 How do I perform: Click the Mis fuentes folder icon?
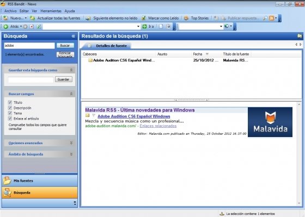7,181
